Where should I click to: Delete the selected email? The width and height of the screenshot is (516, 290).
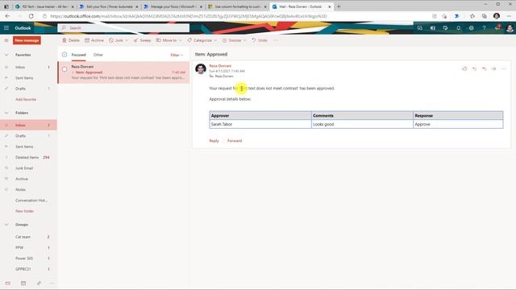pos(71,40)
